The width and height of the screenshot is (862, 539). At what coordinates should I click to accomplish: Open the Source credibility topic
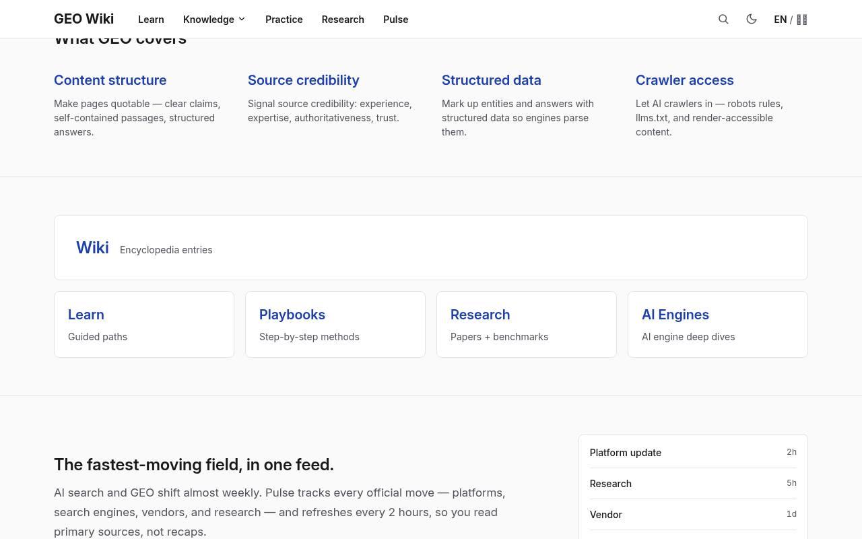click(x=303, y=80)
